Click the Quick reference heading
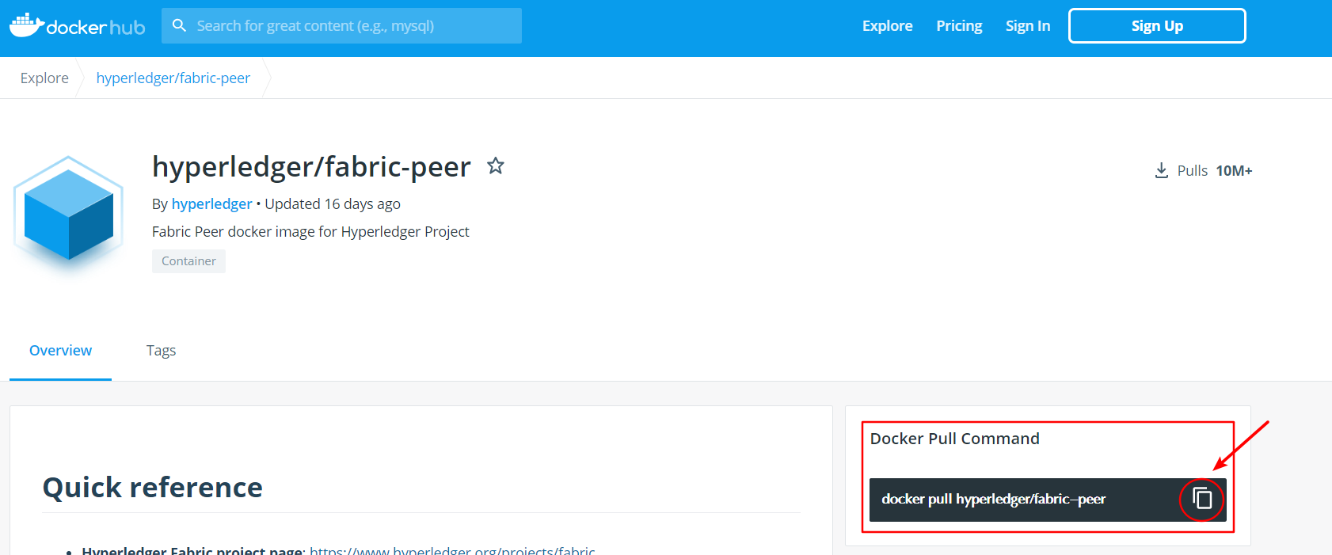Viewport: 1332px width, 555px height. [153, 487]
